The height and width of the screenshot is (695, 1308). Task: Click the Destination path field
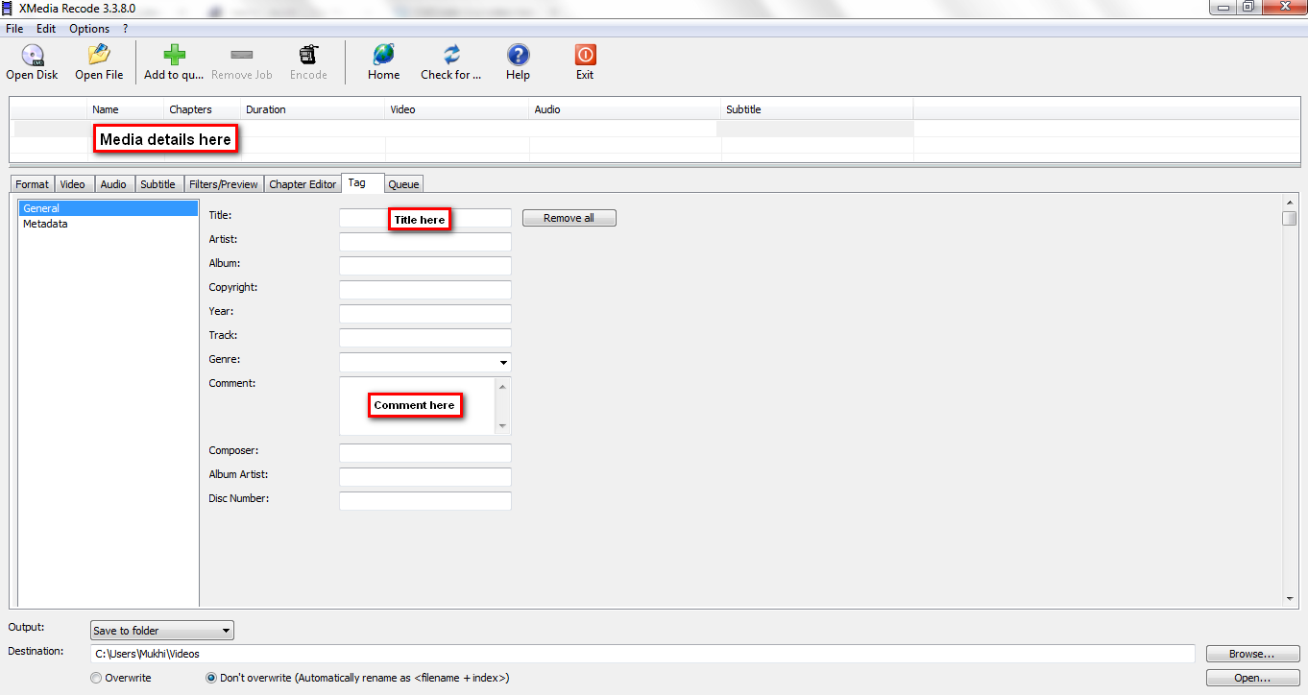coord(642,654)
